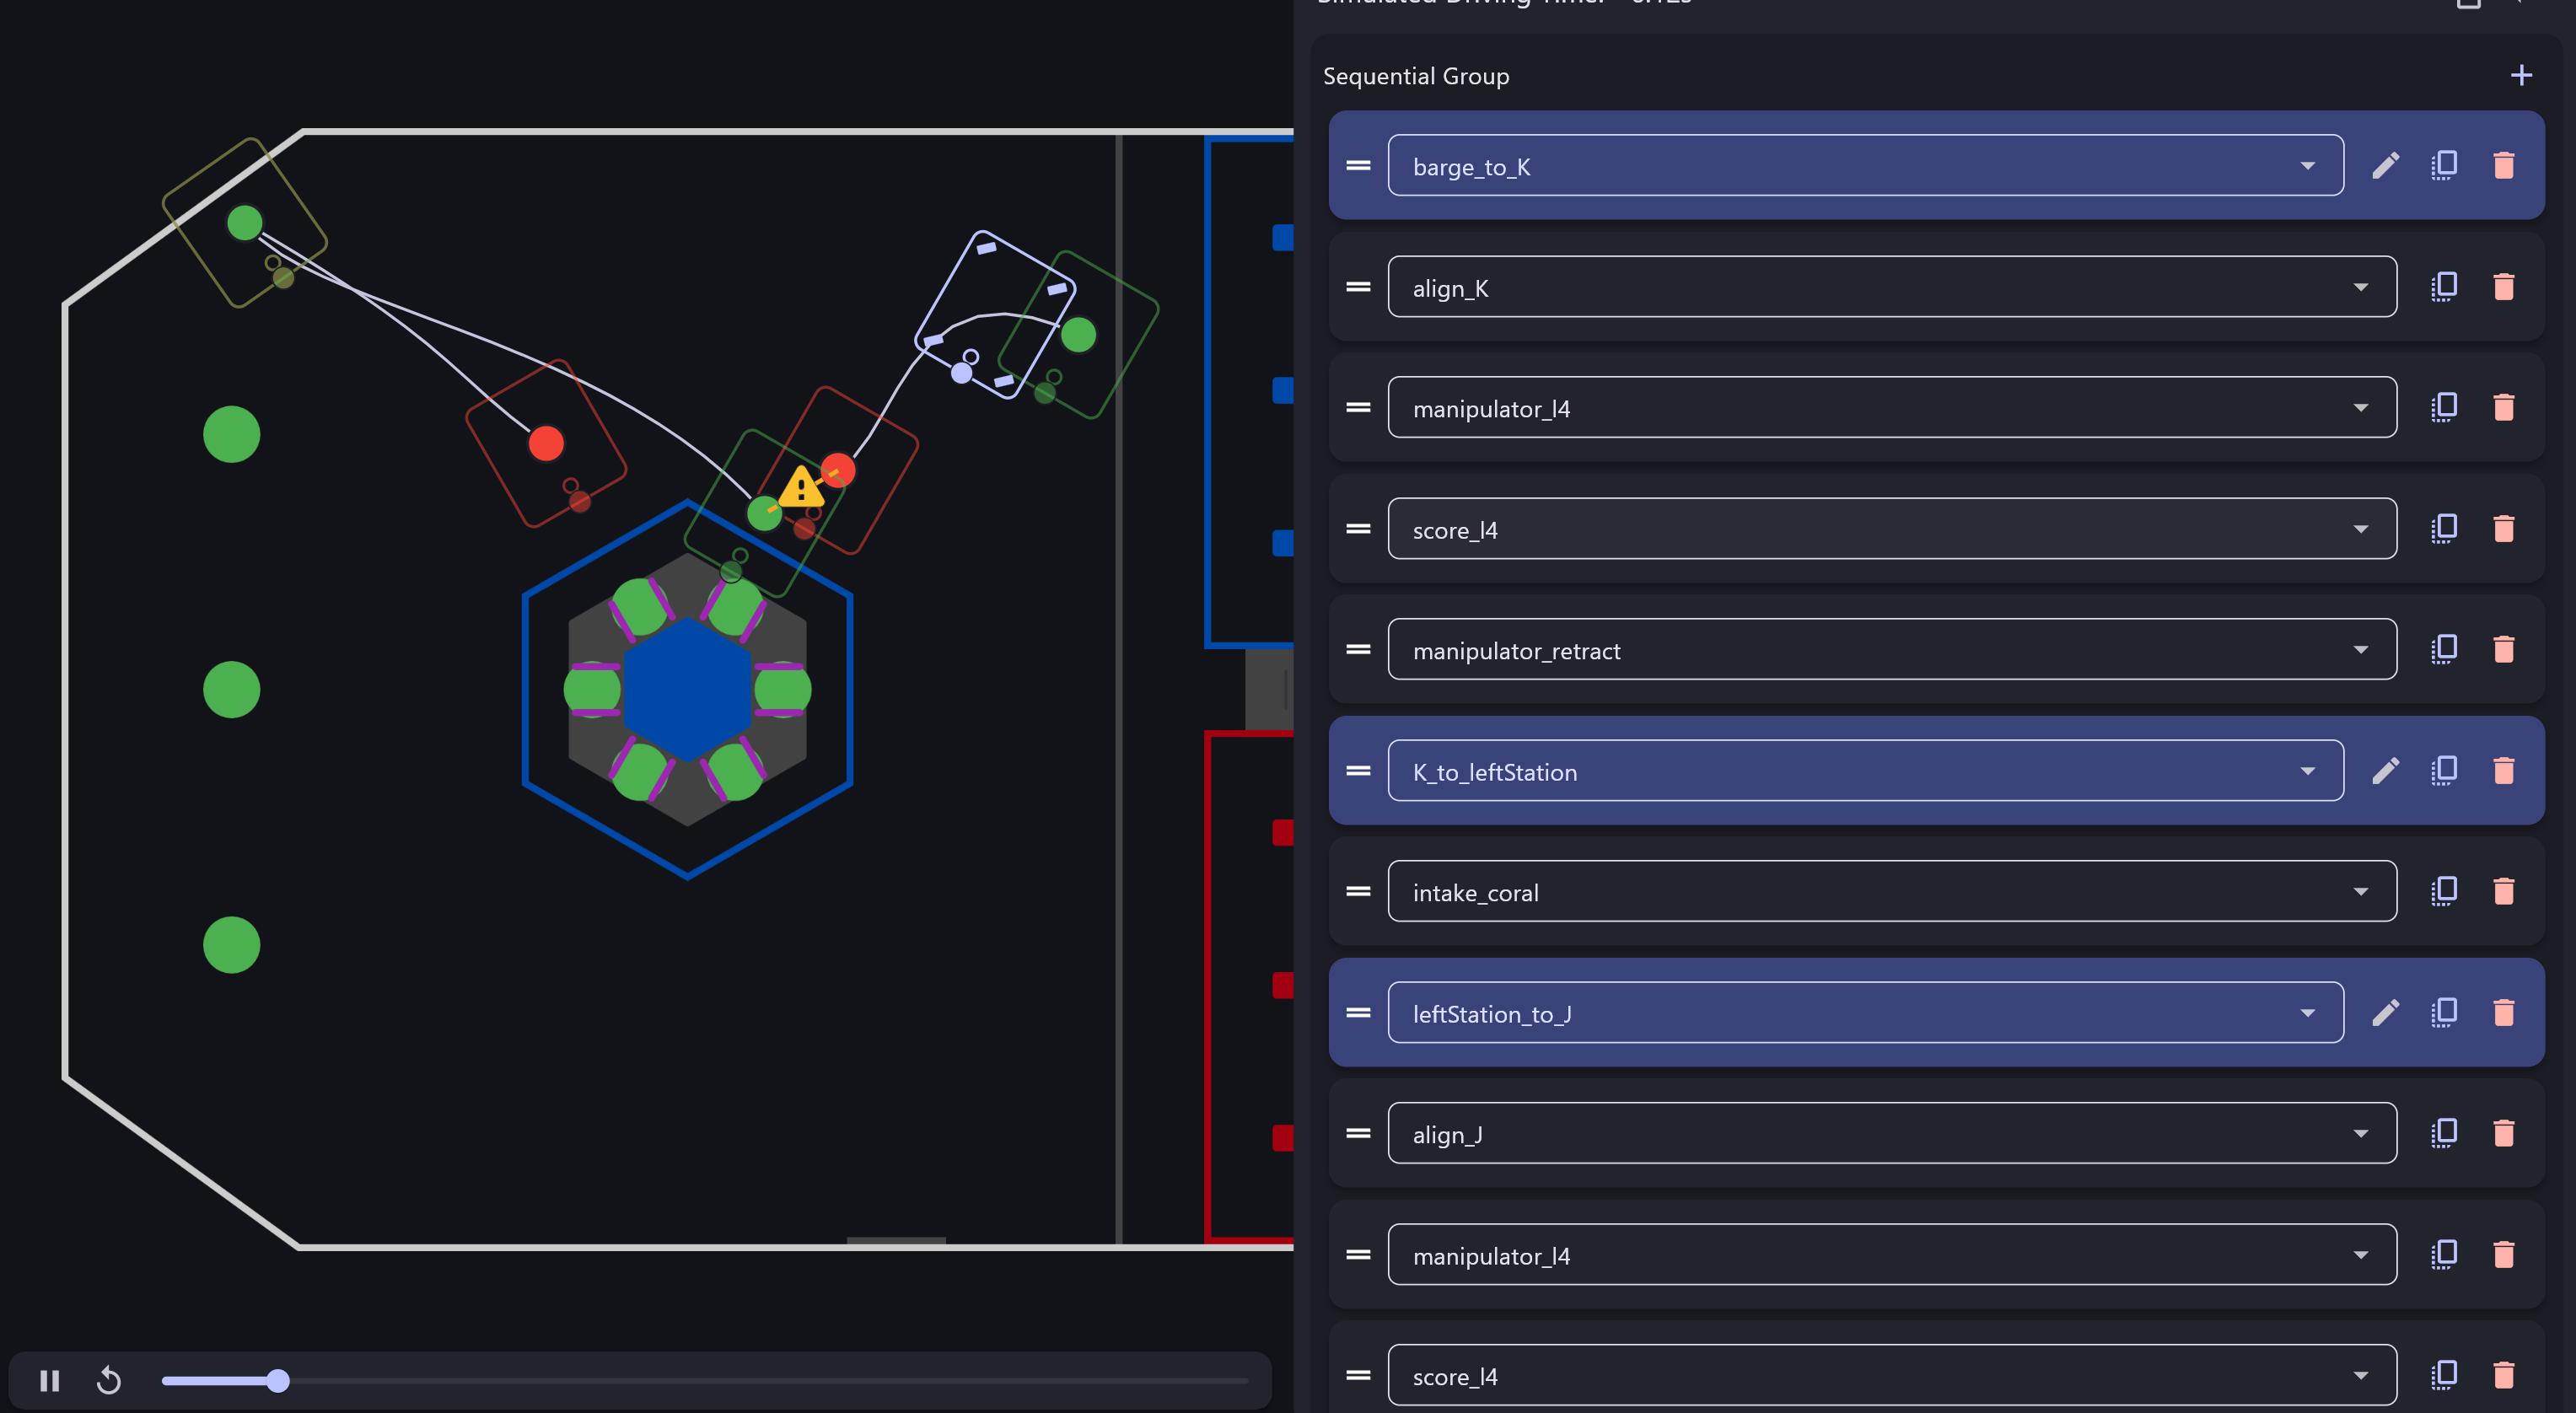Open the align_J command dropdown
Image resolution: width=2576 pixels, height=1413 pixels.
(x=1892, y=1133)
